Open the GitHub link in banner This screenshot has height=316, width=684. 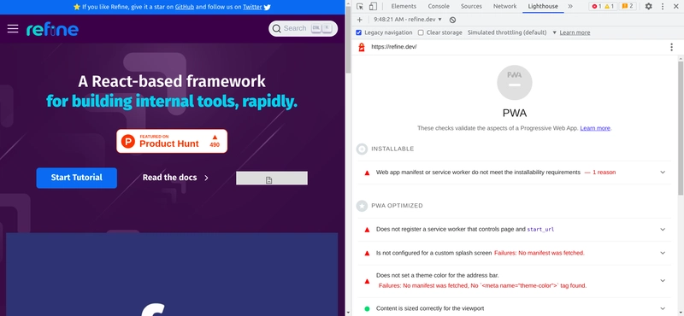[x=185, y=7]
